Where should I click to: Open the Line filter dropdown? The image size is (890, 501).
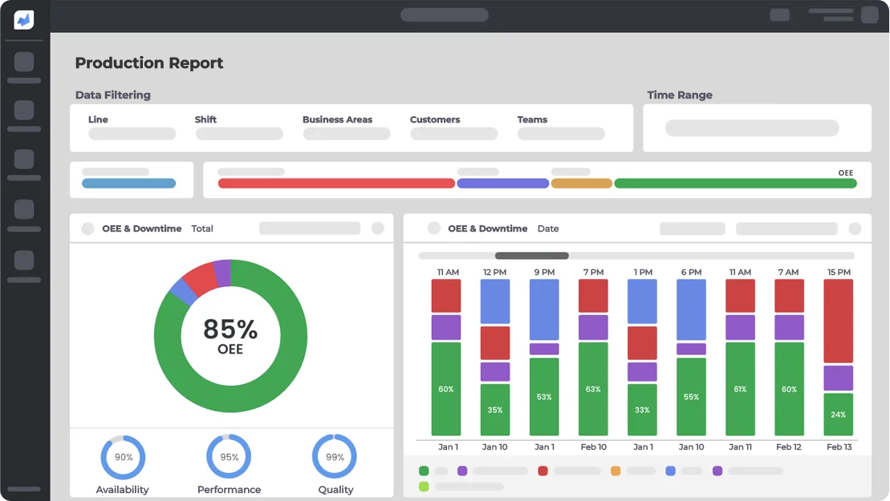pos(132,134)
